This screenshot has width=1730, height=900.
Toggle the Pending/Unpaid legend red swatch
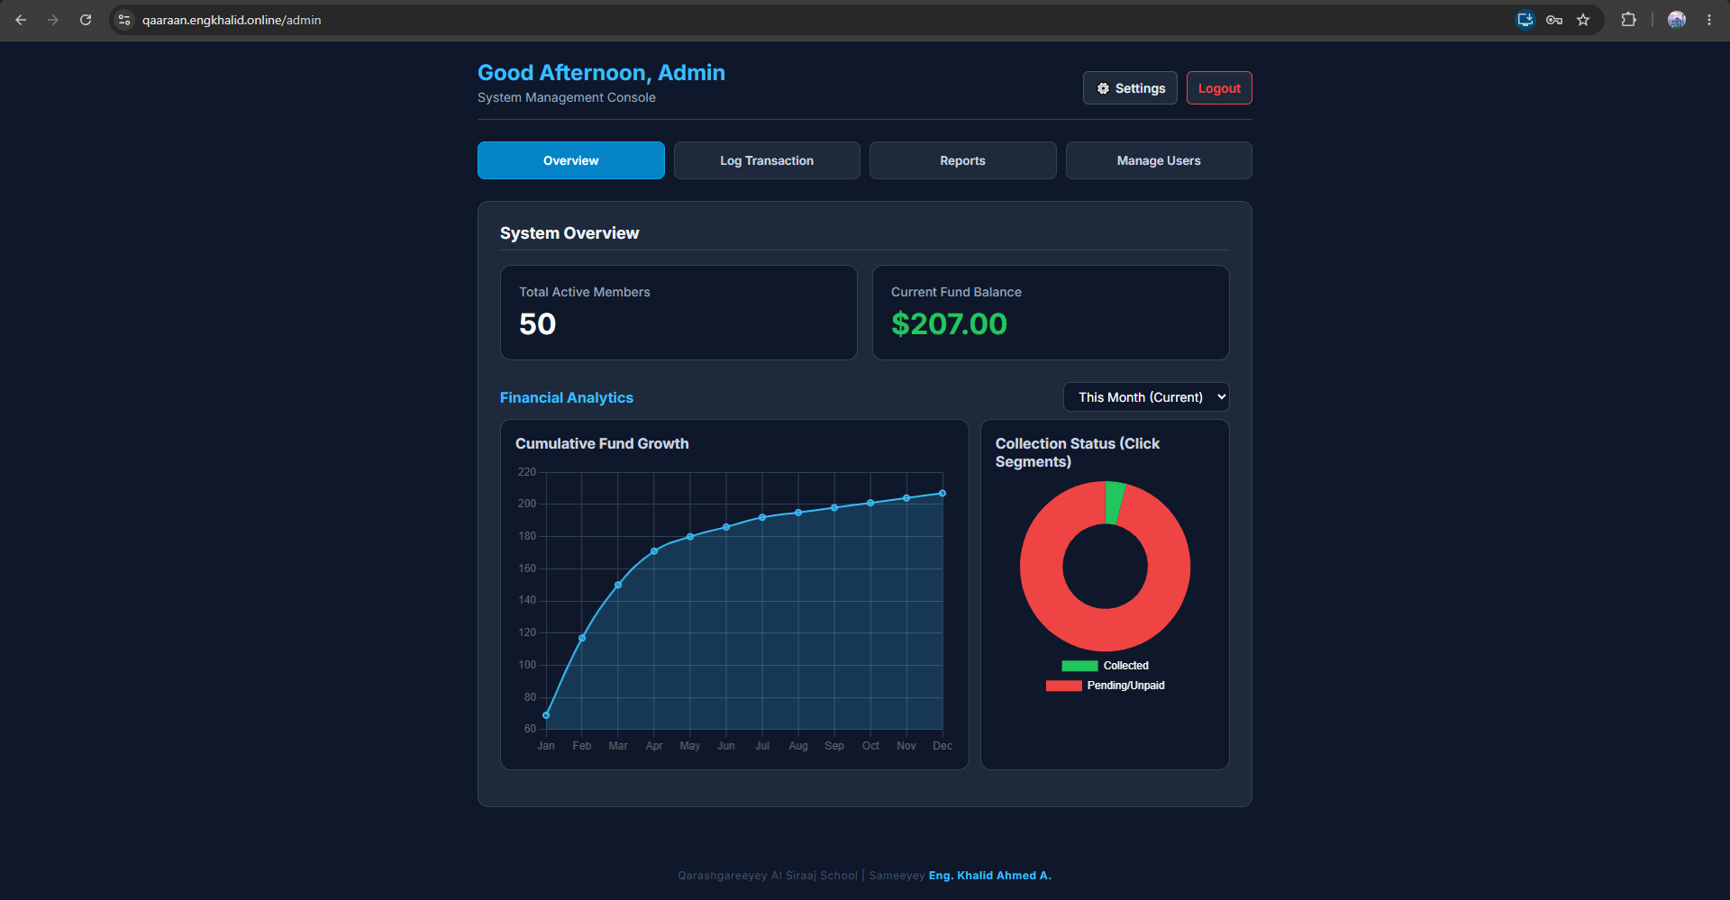tap(1063, 686)
